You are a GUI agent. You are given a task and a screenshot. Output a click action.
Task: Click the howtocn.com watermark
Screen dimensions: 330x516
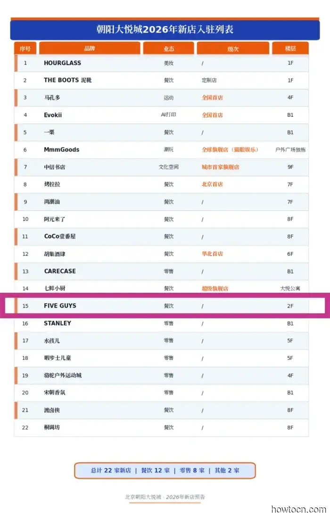[x=298, y=509]
